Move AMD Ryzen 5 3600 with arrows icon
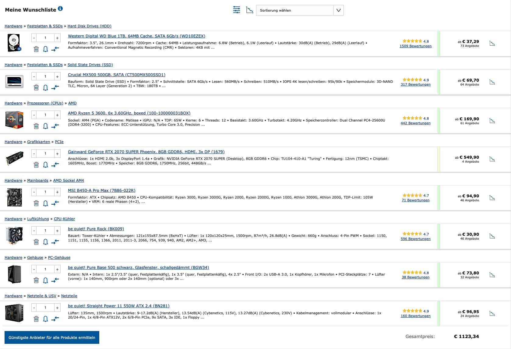511x349 pixels. point(55,126)
